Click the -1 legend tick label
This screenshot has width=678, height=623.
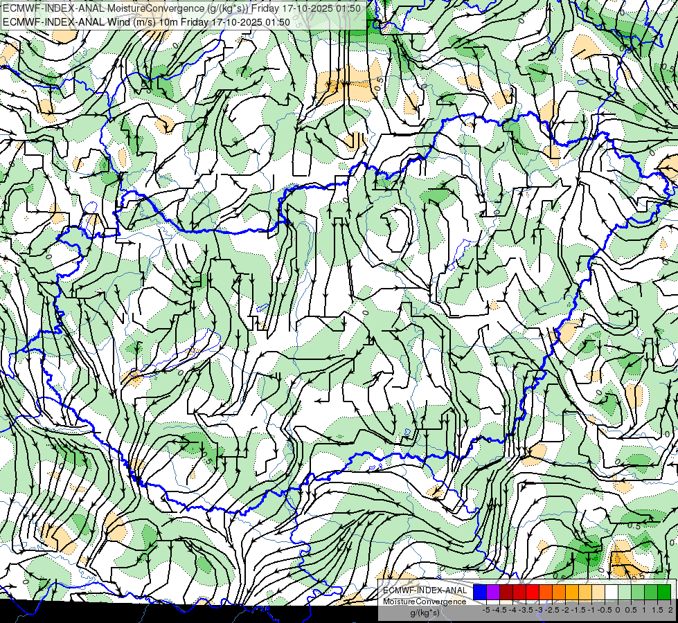point(591,610)
